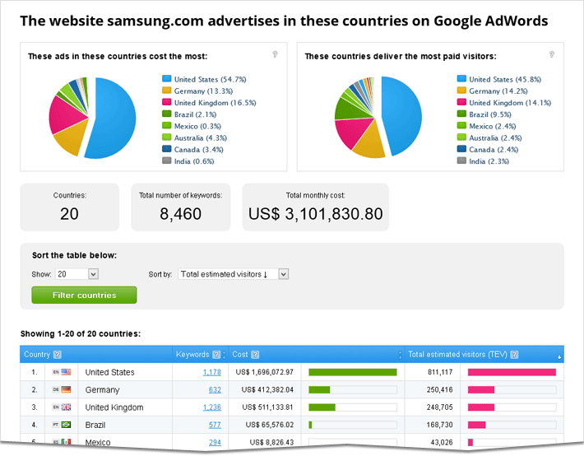Click the Germany (14.2%) legend entry
The width and height of the screenshot is (584, 456).
point(498,91)
